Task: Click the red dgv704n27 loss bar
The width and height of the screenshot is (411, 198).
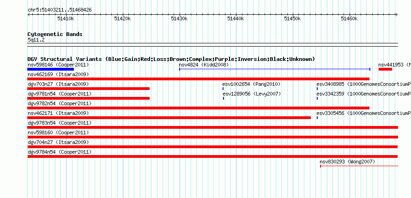Action: [212, 147]
